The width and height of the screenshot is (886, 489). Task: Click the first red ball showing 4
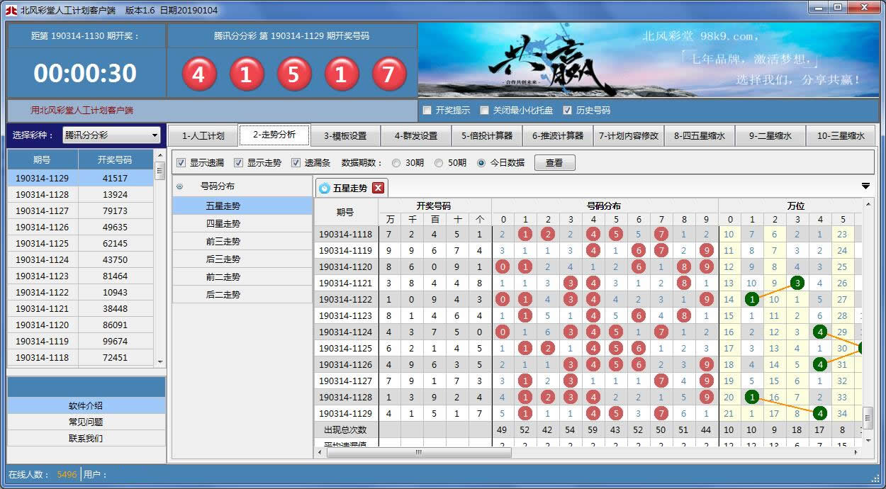[x=198, y=74]
